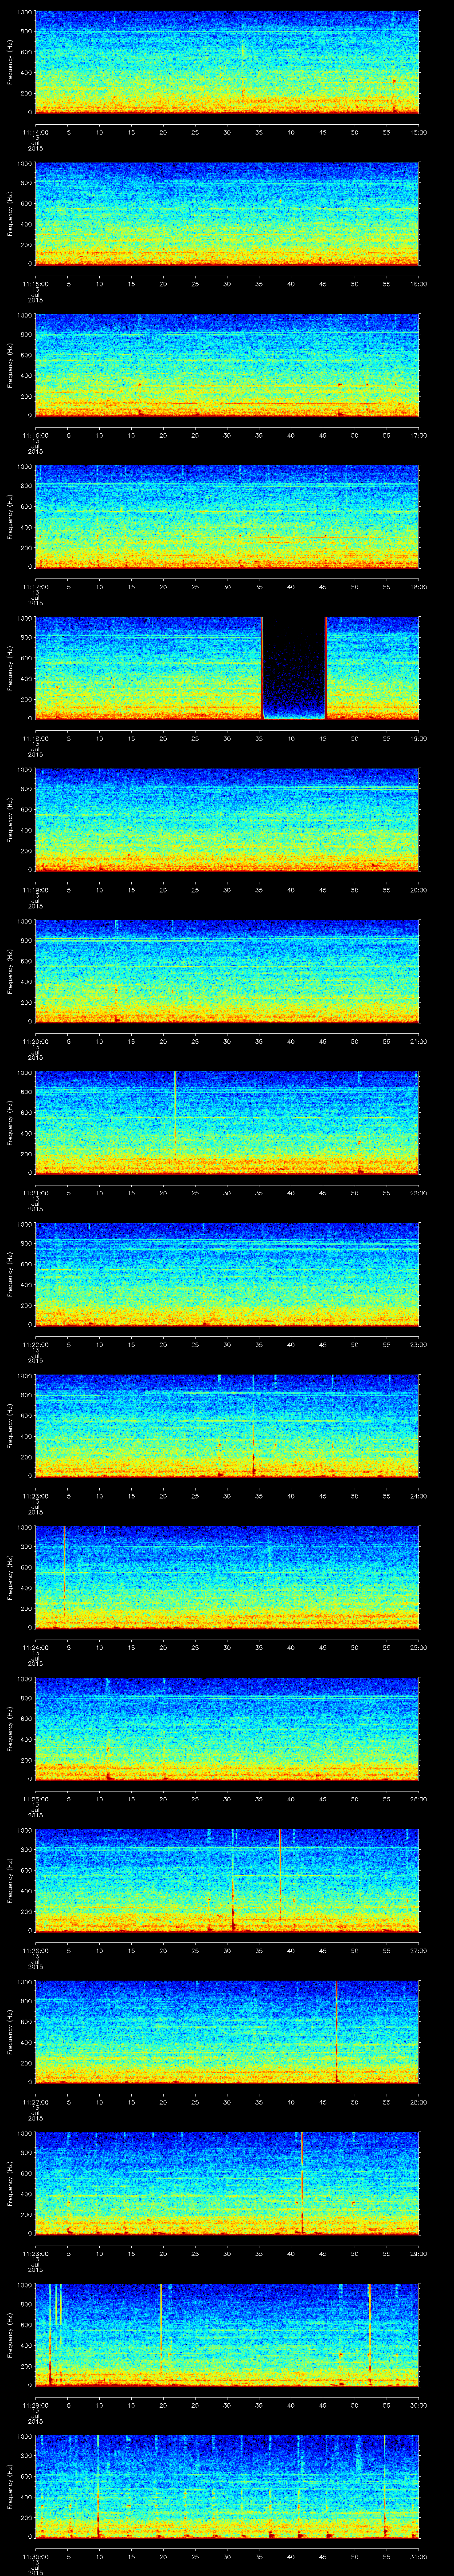454x2576 pixels.
Task: Click the orange spike near 38s in the 11:26:00 spectrogram
Action: [280, 1874]
